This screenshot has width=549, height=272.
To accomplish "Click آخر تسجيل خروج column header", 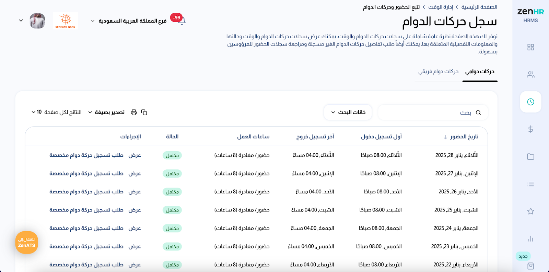I will click(315, 137).
